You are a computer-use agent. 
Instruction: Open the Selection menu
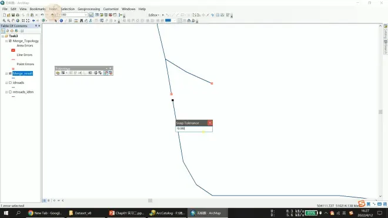[x=68, y=9]
